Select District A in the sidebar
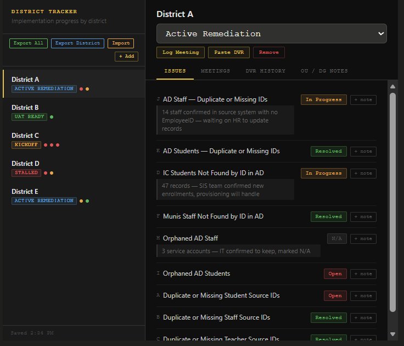This screenshot has width=404, height=346. coord(74,84)
